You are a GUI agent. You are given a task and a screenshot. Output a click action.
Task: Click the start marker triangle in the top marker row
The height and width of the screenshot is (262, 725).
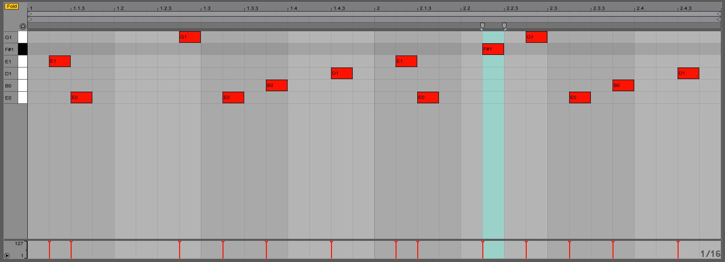(30, 15)
